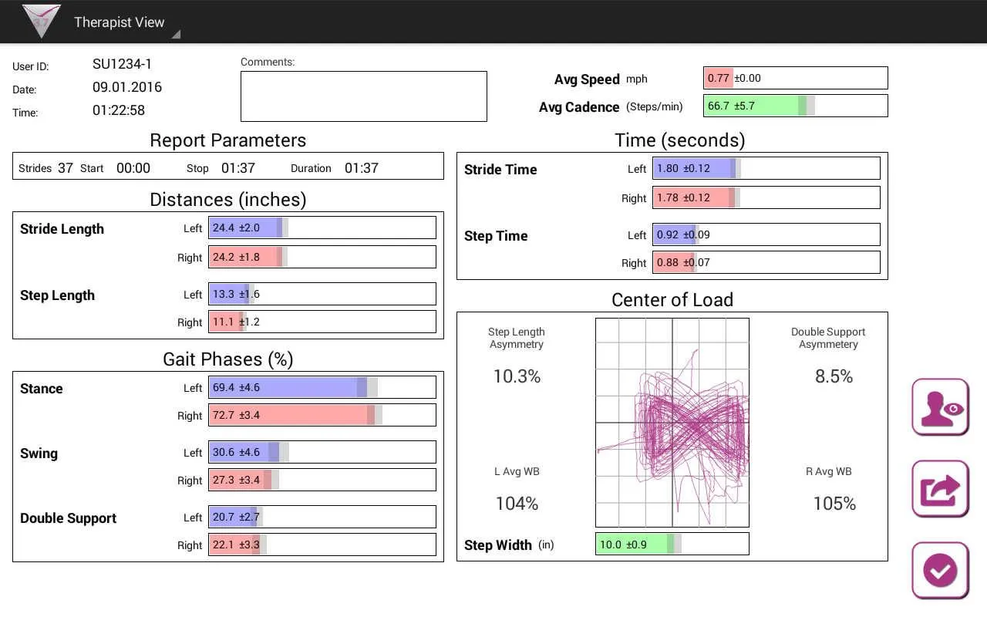The width and height of the screenshot is (987, 617).
Task: Tap the share/export report icon
Action: (x=940, y=489)
